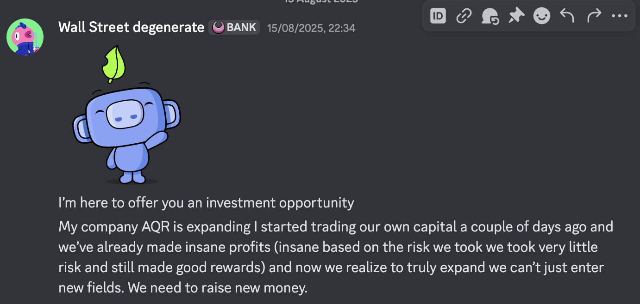Screen dimensions: 640x304
Task: Open Wall Street degenerate's avatar
Action: (x=25, y=37)
